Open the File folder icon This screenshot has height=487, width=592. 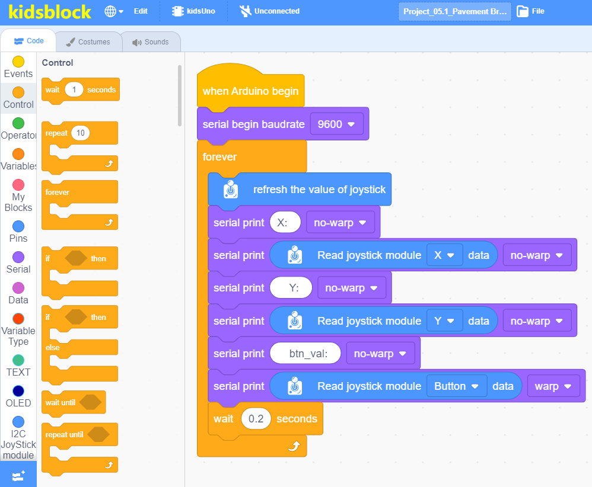click(x=523, y=11)
